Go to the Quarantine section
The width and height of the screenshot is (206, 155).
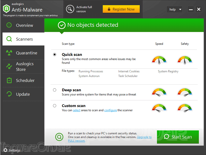tap(23, 53)
